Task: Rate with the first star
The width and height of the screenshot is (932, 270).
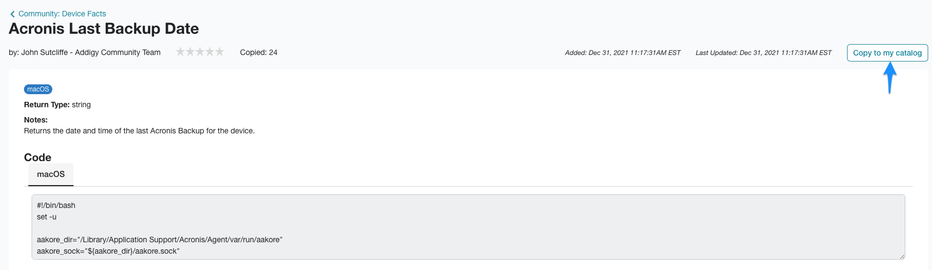Action: point(180,52)
